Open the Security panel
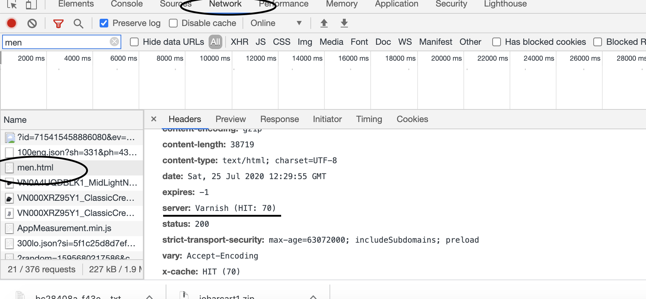The height and width of the screenshot is (299, 646). click(x=451, y=4)
